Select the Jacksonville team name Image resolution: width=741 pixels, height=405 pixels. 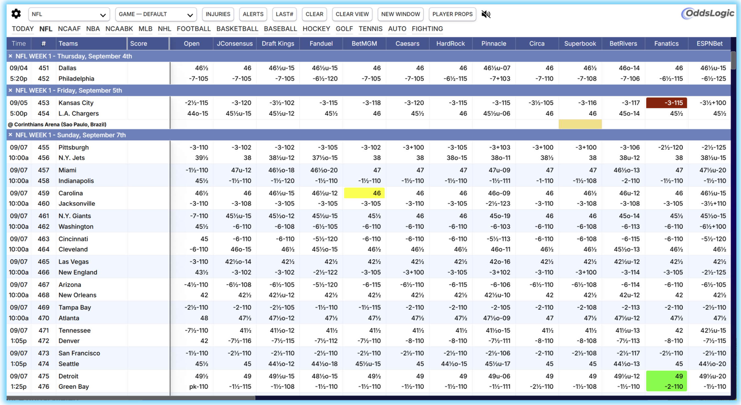click(x=77, y=203)
